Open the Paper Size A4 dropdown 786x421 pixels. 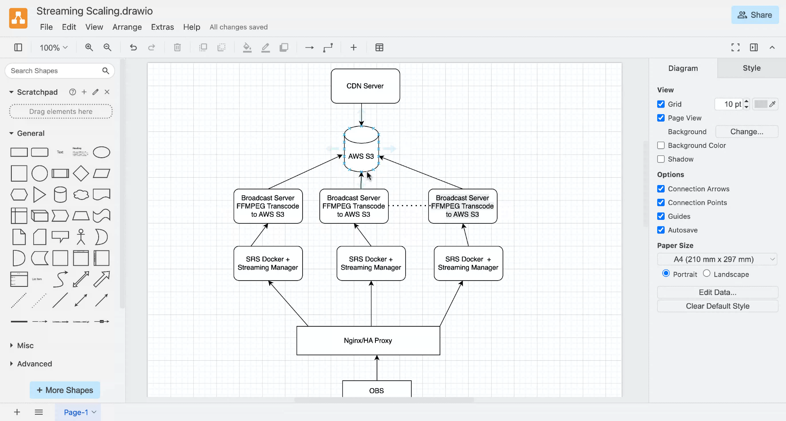click(717, 259)
